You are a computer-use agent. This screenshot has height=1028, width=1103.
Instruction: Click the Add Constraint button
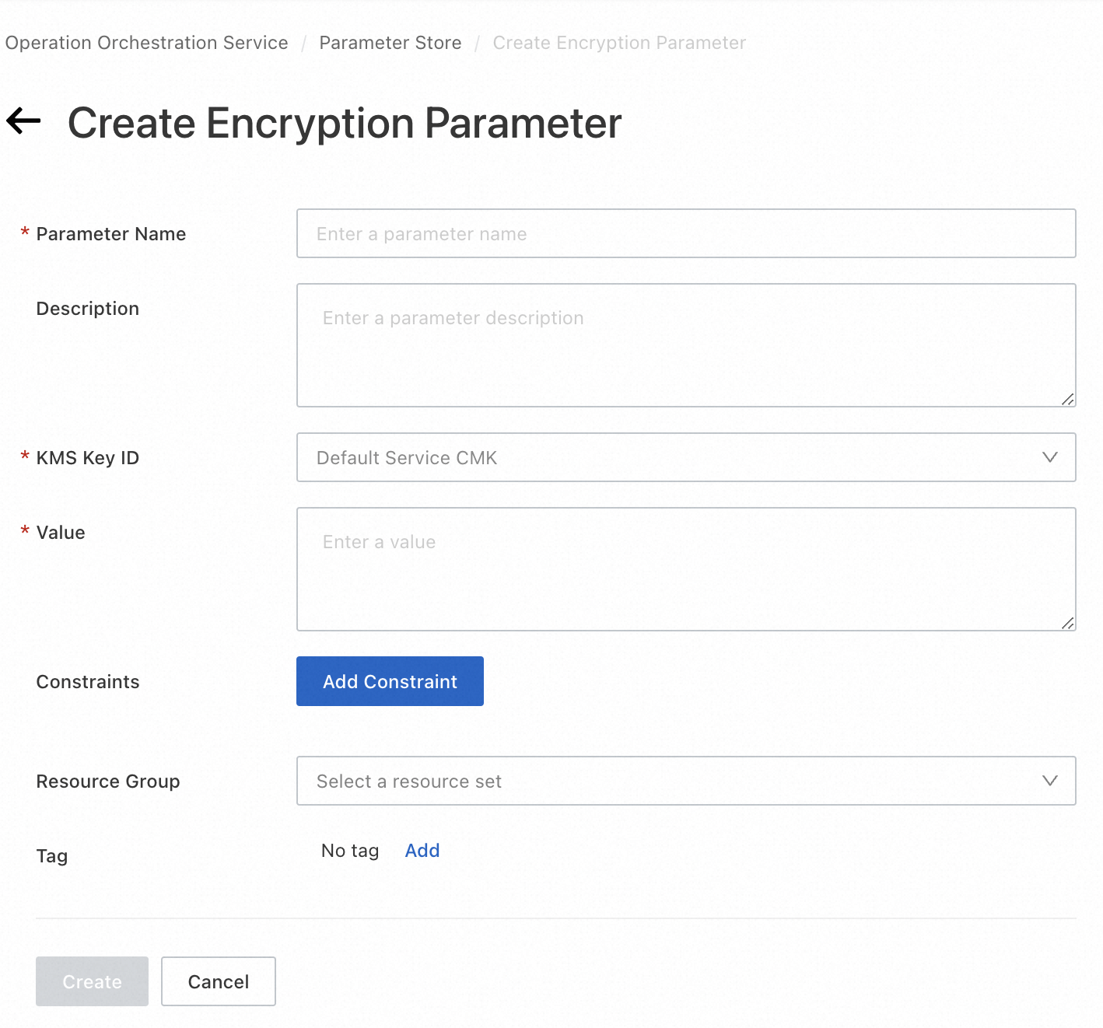coord(389,681)
